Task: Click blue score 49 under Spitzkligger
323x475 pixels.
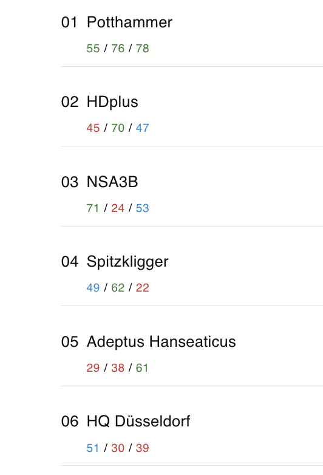Action: click(x=93, y=287)
